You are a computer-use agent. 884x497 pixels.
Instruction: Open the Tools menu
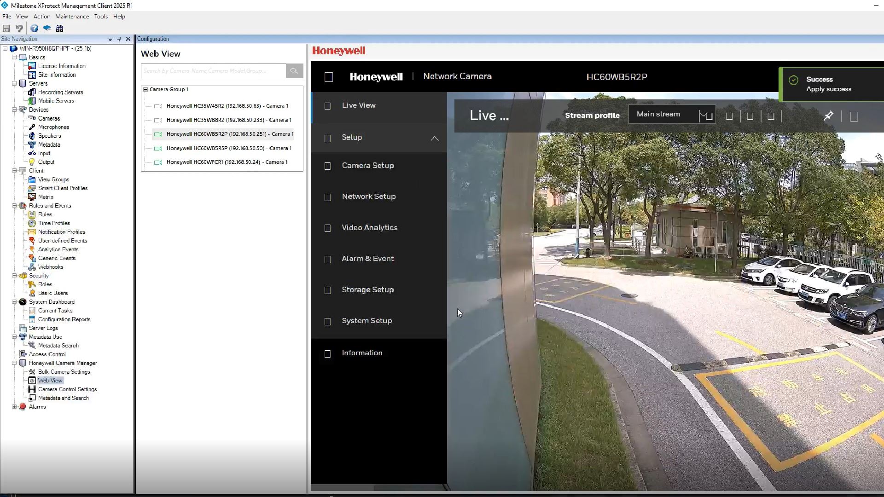pyautogui.click(x=101, y=17)
